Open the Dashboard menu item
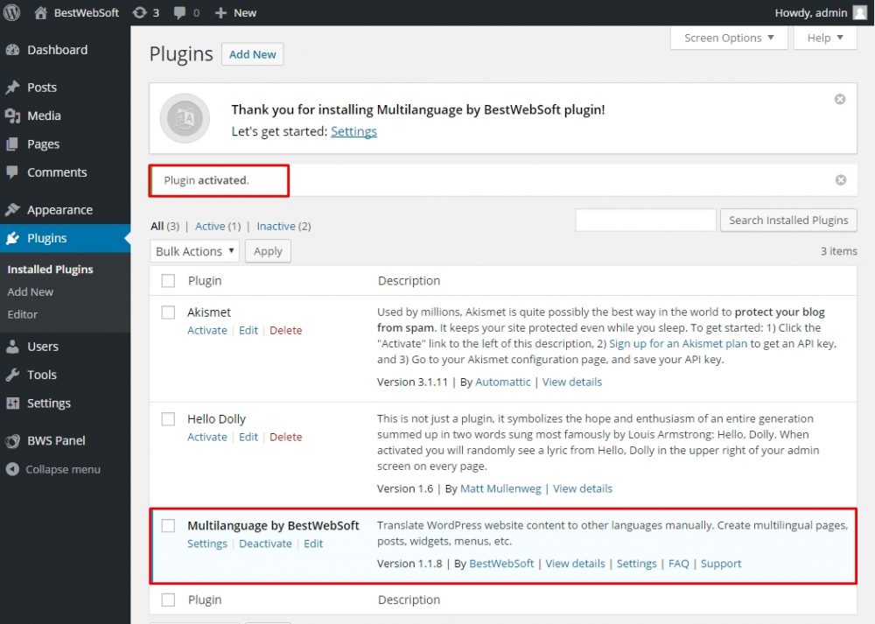 point(56,50)
